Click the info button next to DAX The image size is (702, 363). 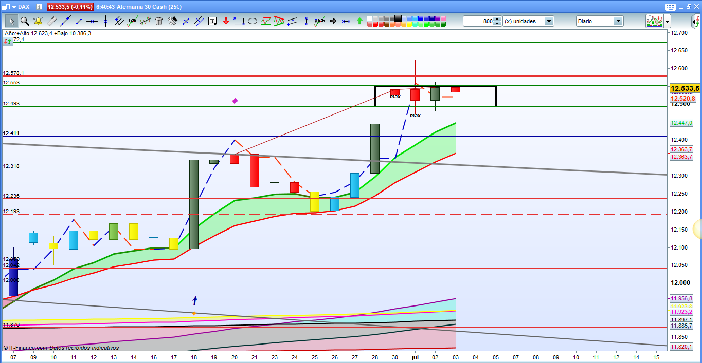40,7
